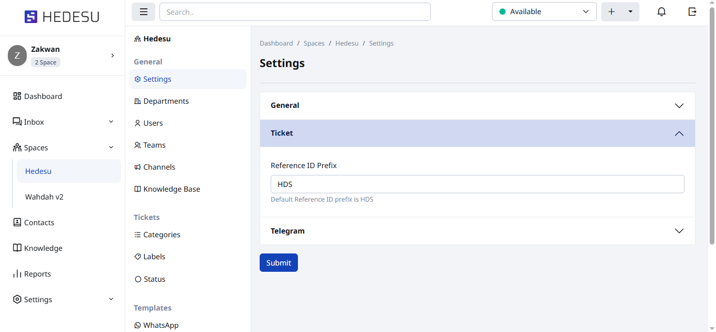Expand the Inbox menu in sidebar
Viewport: 716px width, 332px height.
[63, 122]
